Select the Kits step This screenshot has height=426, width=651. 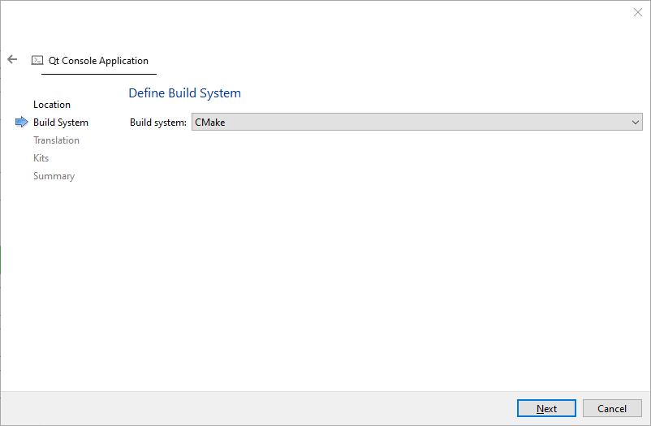tap(41, 158)
